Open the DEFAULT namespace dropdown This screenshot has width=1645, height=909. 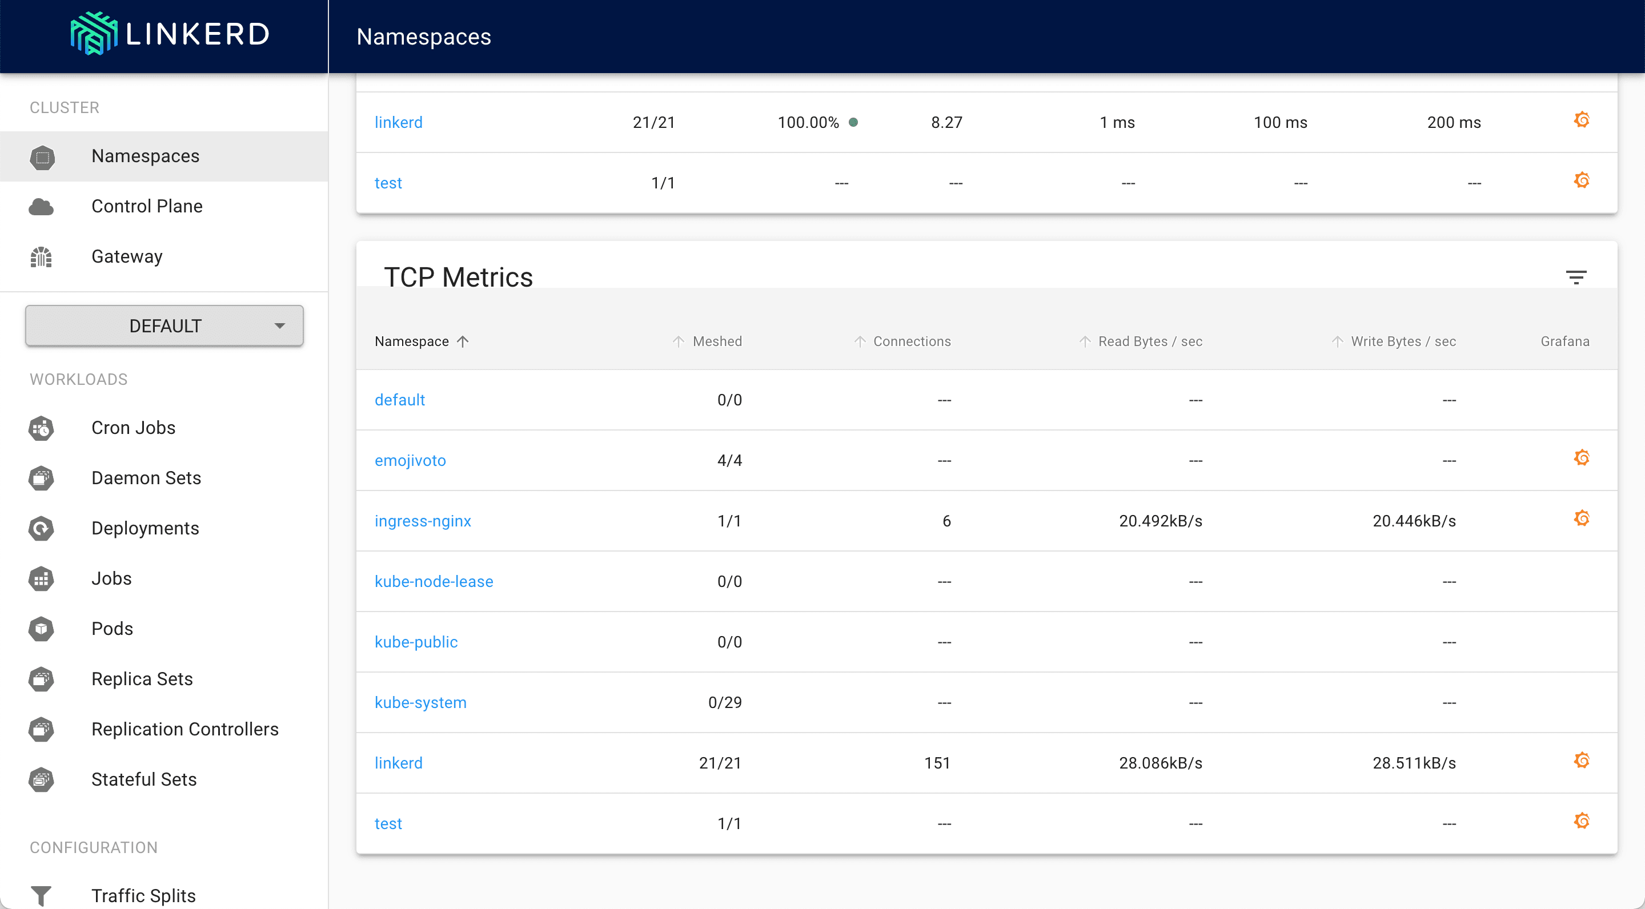[164, 325]
